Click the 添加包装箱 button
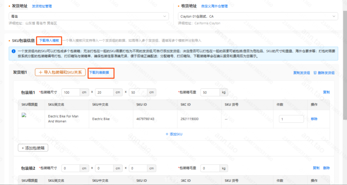347x185 pixels. (x=33, y=148)
